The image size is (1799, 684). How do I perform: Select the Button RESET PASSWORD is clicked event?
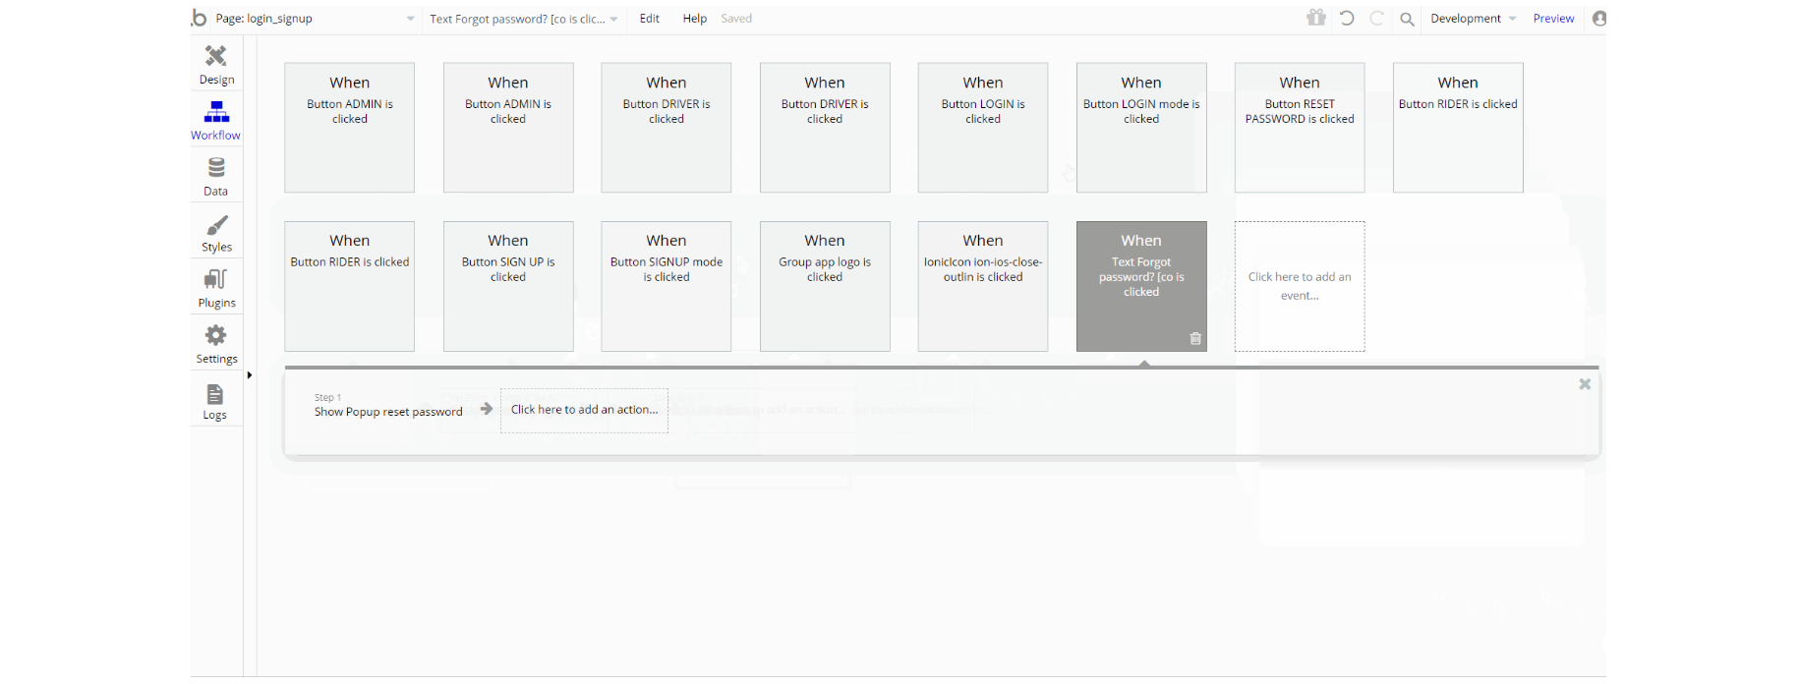(x=1300, y=128)
